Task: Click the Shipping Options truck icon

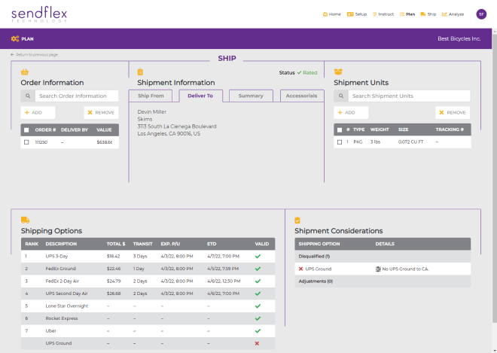Action: pyautogui.click(x=25, y=220)
